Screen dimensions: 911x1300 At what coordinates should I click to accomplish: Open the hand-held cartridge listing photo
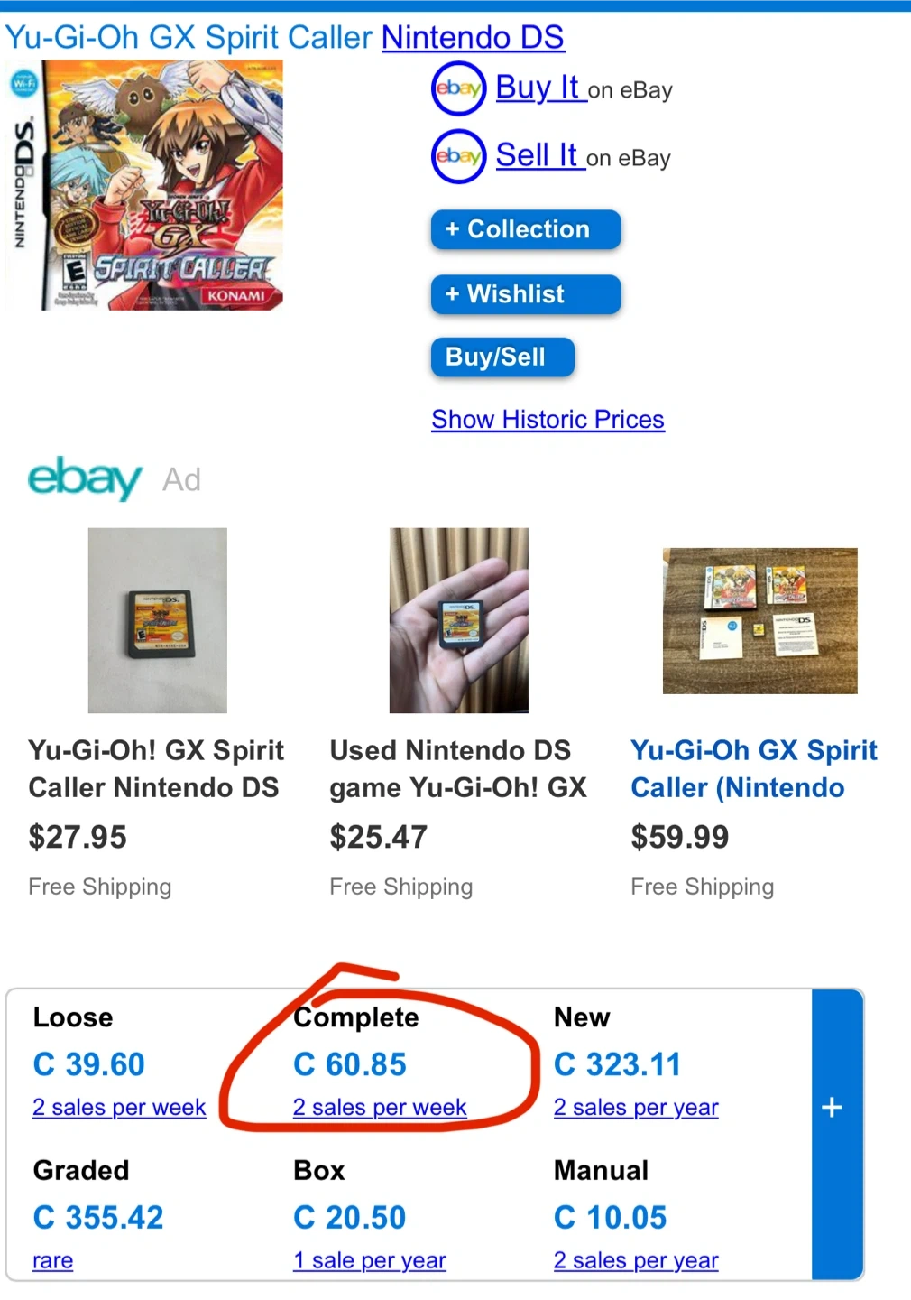click(458, 620)
